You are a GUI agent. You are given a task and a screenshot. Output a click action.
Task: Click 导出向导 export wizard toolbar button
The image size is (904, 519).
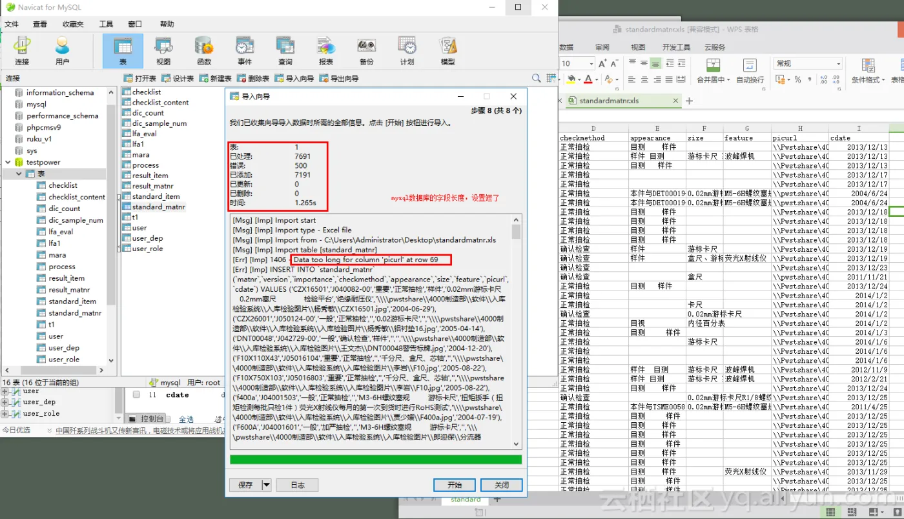(x=338, y=78)
